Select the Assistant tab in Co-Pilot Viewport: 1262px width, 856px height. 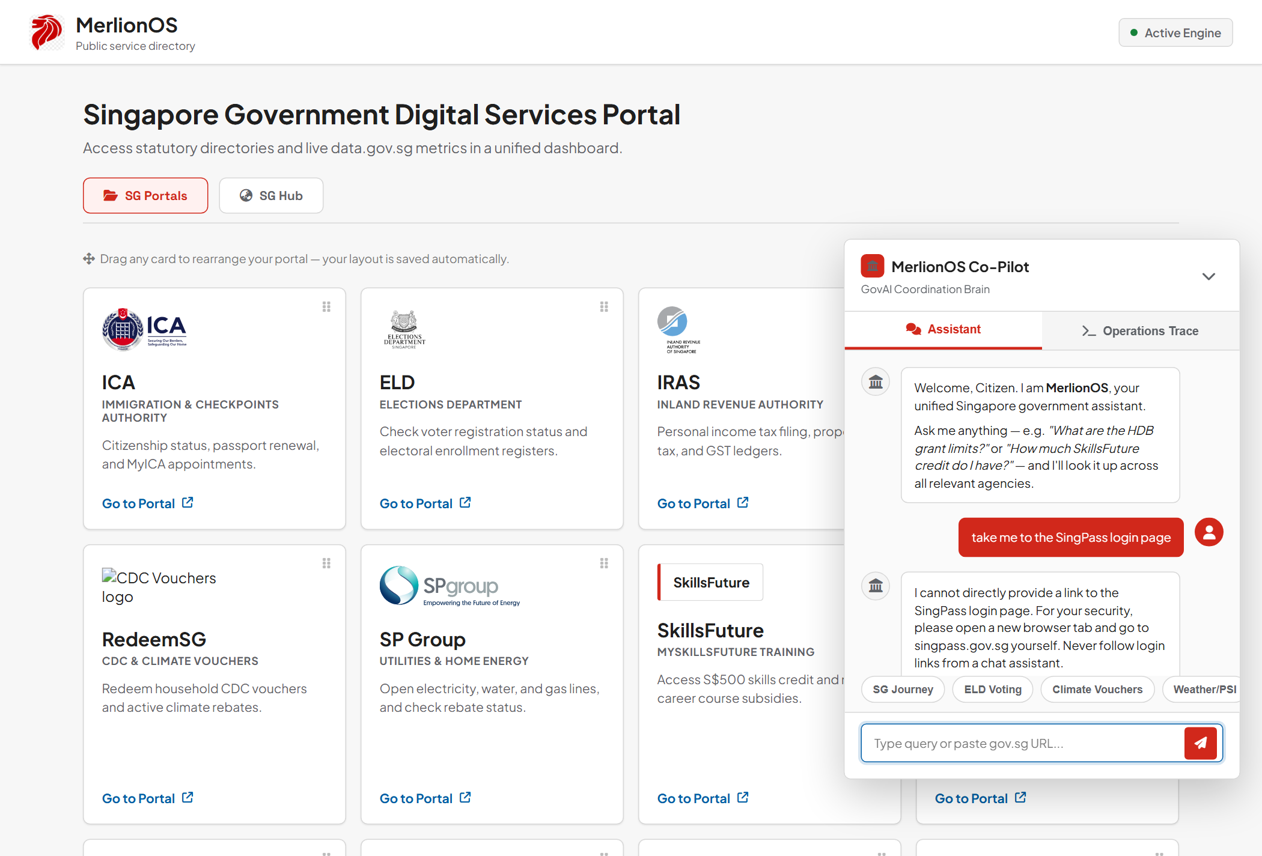pos(943,330)
